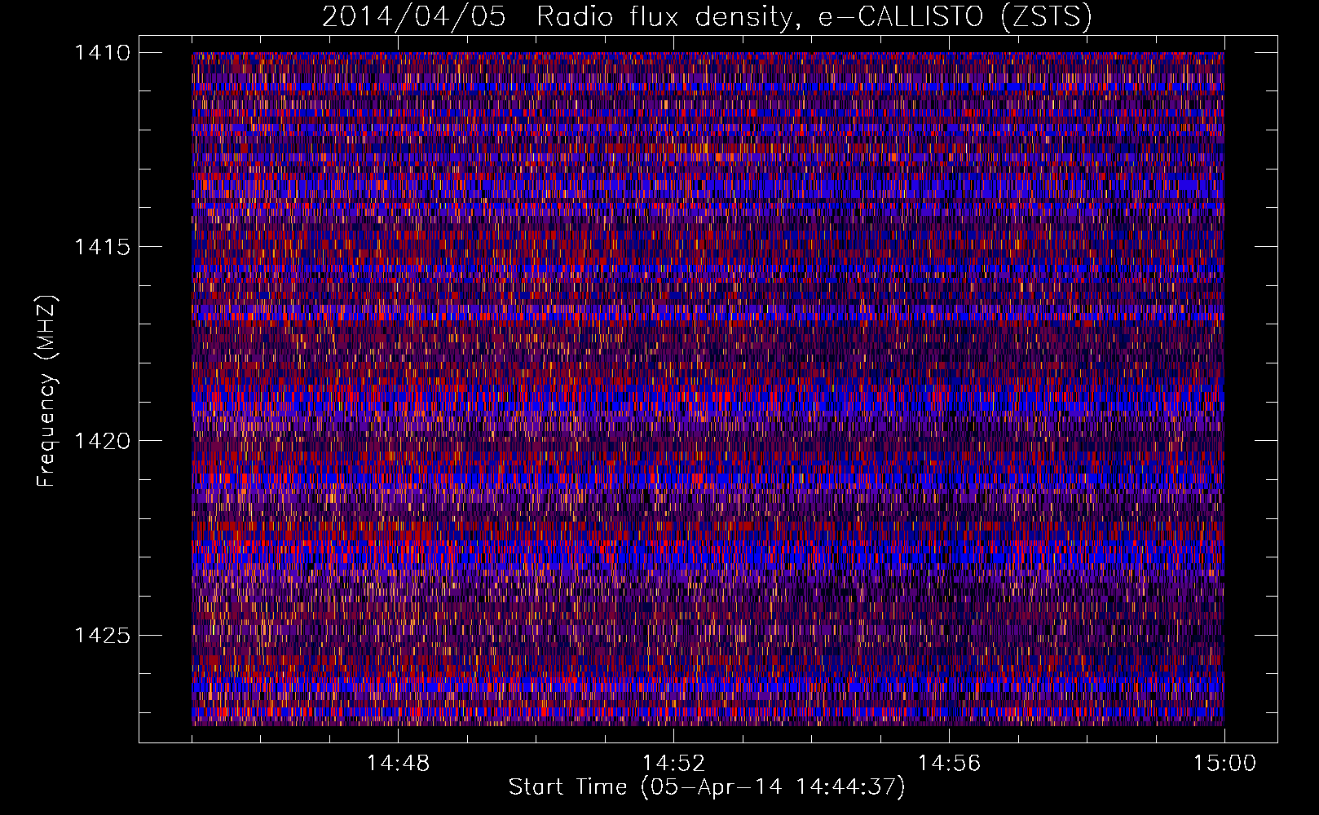
Task: Click the 14:52 time tick label
Action: point(673,764)
